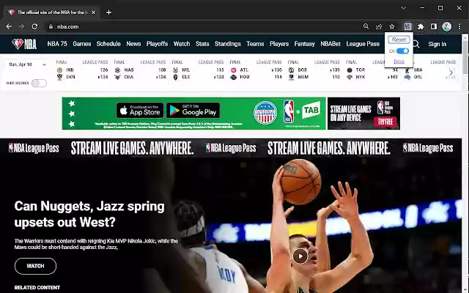This screenshot has width=469, height=293.
Task: Go to Stats page
Action: point(202,44)
